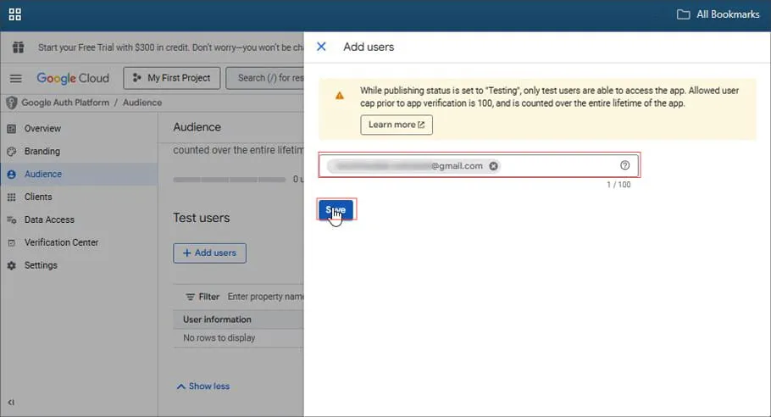Open the Overview page
The height and width of the screenshot is (417, 771).
click(x=42, y=129)
